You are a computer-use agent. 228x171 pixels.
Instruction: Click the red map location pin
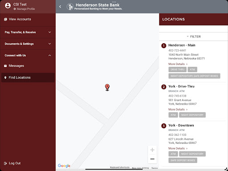[107, 87]
